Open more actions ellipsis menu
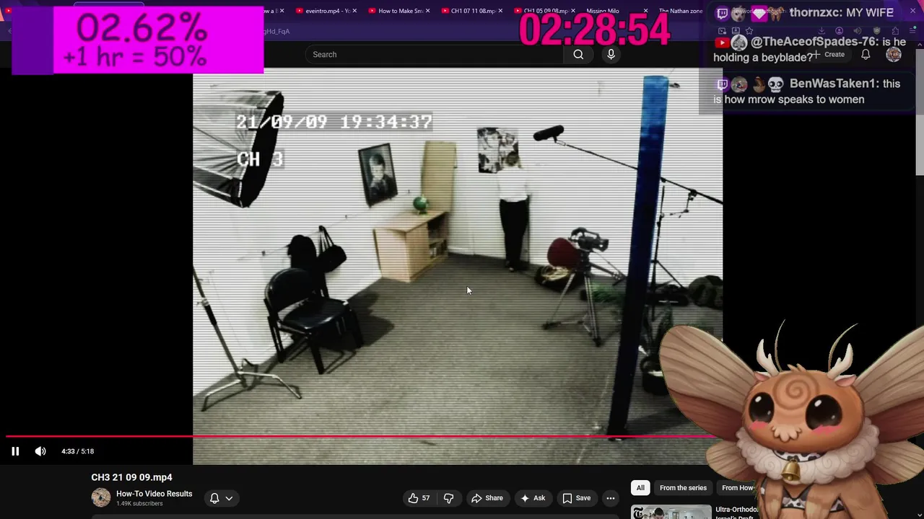The width and height of the screenshot is (924, 519). click(x=611, y=498)
